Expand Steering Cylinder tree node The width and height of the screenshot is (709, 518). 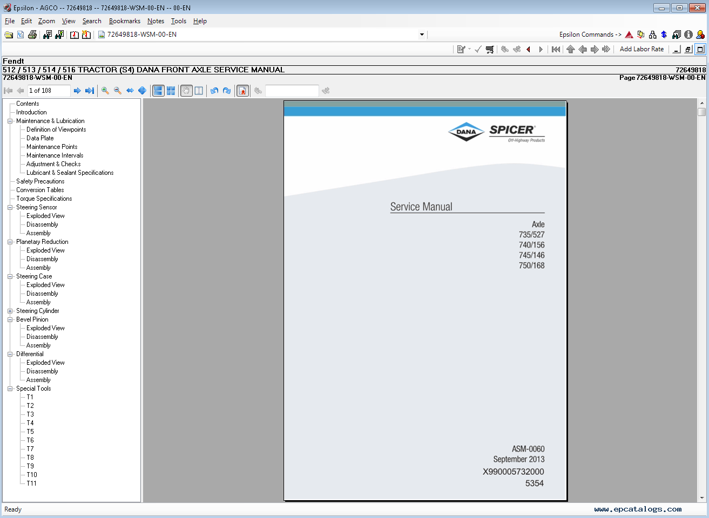coord(10,311)
